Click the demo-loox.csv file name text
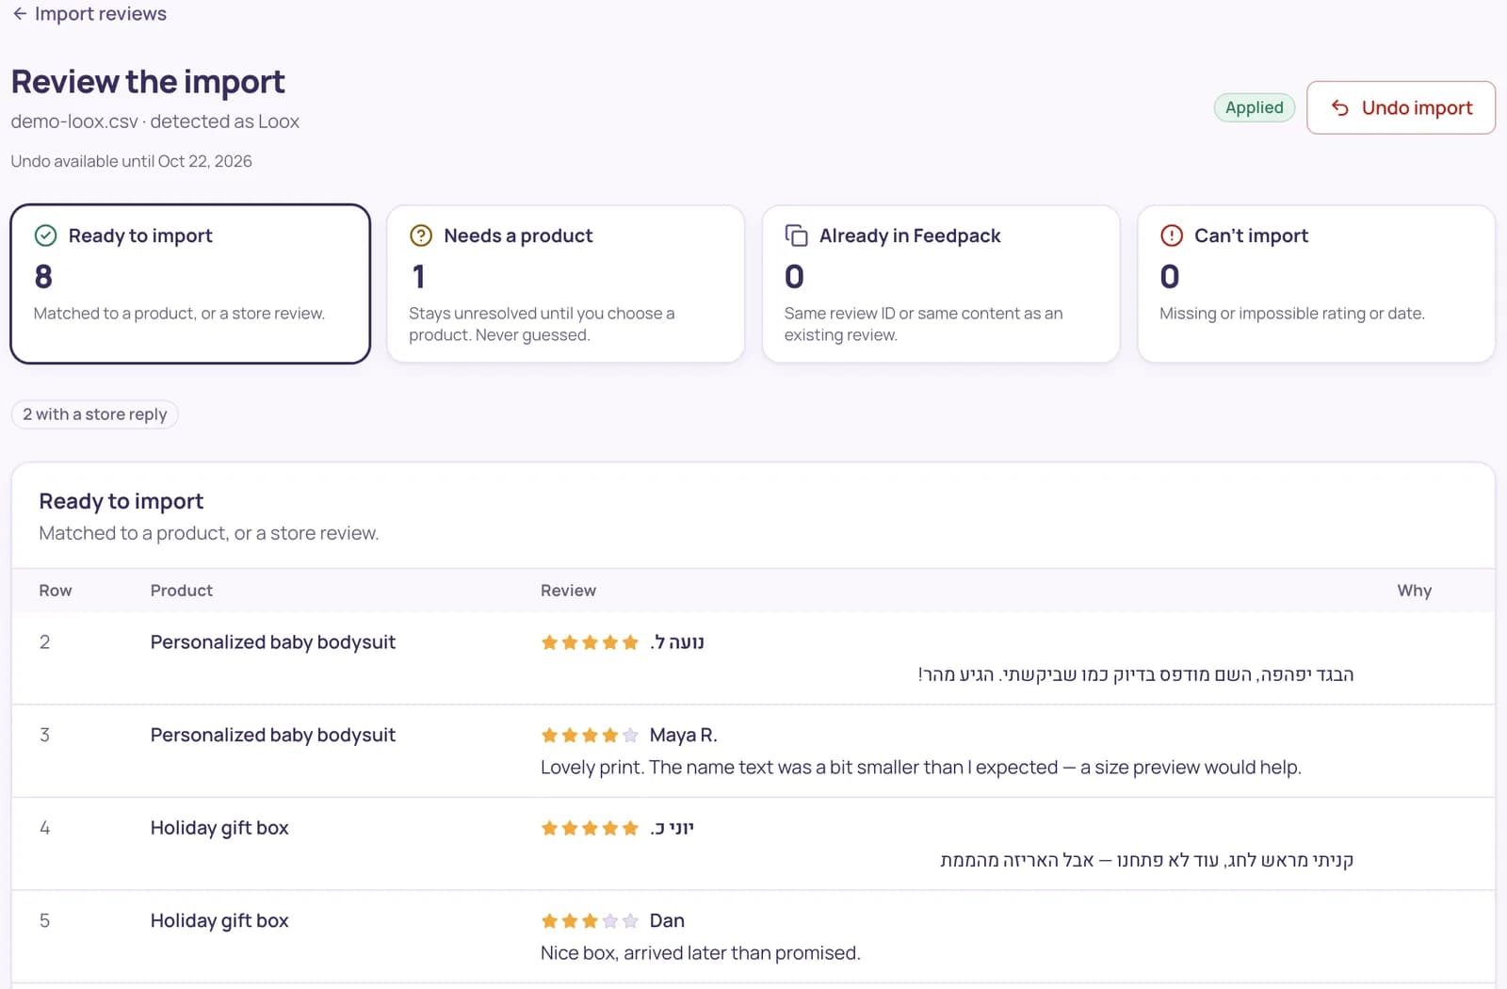1507x989 pixels. click(x=74, y=122)
